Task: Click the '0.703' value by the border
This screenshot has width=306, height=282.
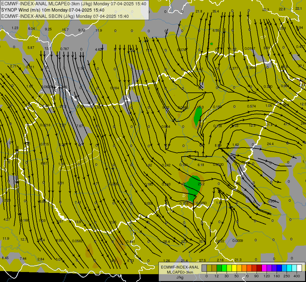Action: (x=184, y=203)
